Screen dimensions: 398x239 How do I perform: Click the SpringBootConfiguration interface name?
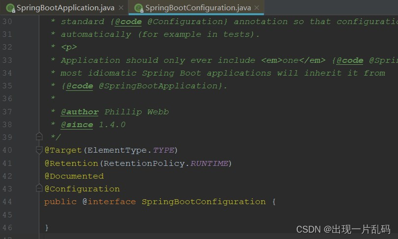203,202
